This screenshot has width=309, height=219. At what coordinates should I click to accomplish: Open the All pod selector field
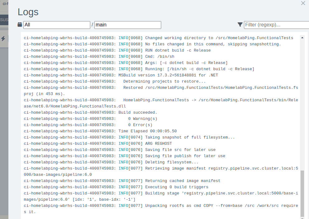[x=57, y=25]
